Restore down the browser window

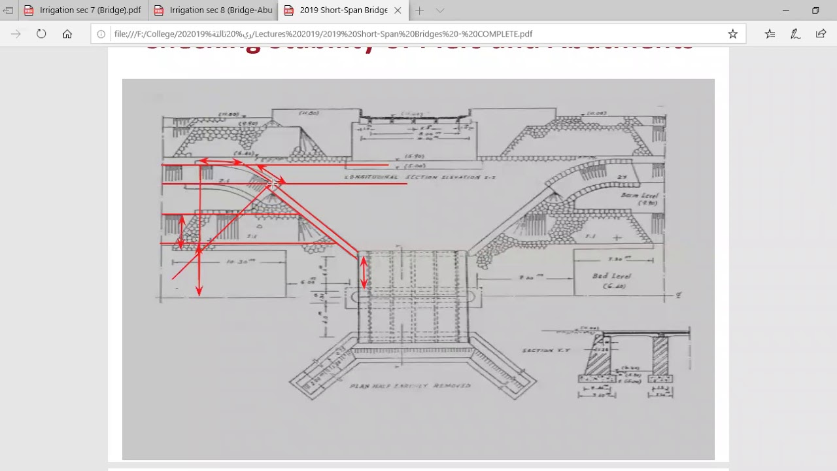[815, 10]
